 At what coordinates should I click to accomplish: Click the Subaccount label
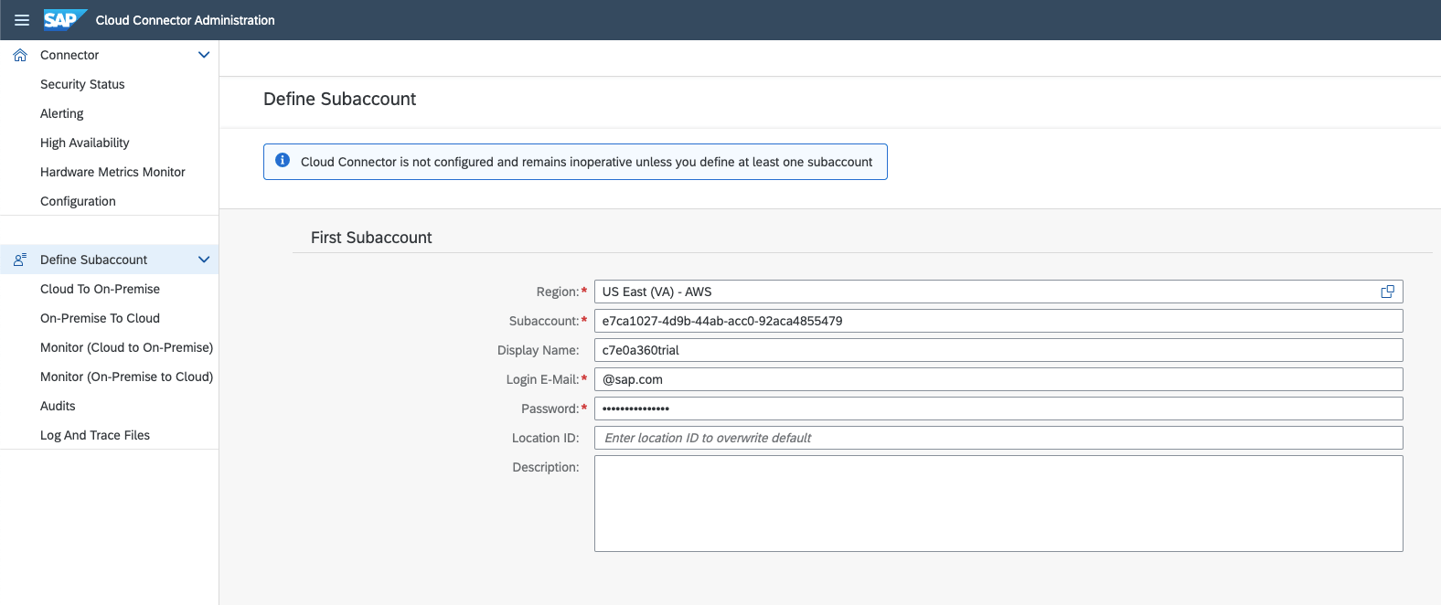coord(544,321)
